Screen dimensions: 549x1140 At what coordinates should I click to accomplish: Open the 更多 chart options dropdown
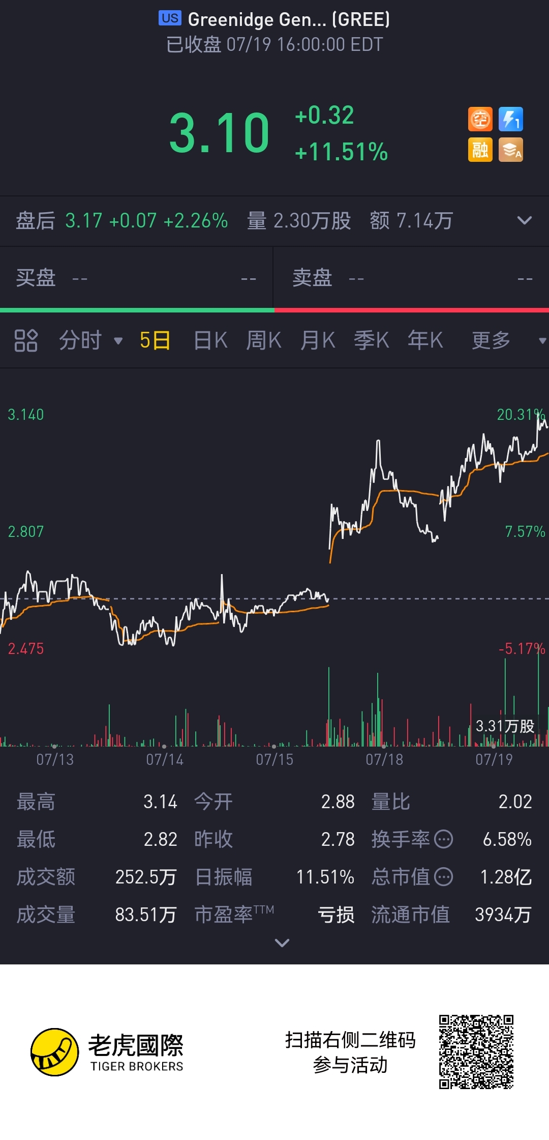(x=508, y=340)
